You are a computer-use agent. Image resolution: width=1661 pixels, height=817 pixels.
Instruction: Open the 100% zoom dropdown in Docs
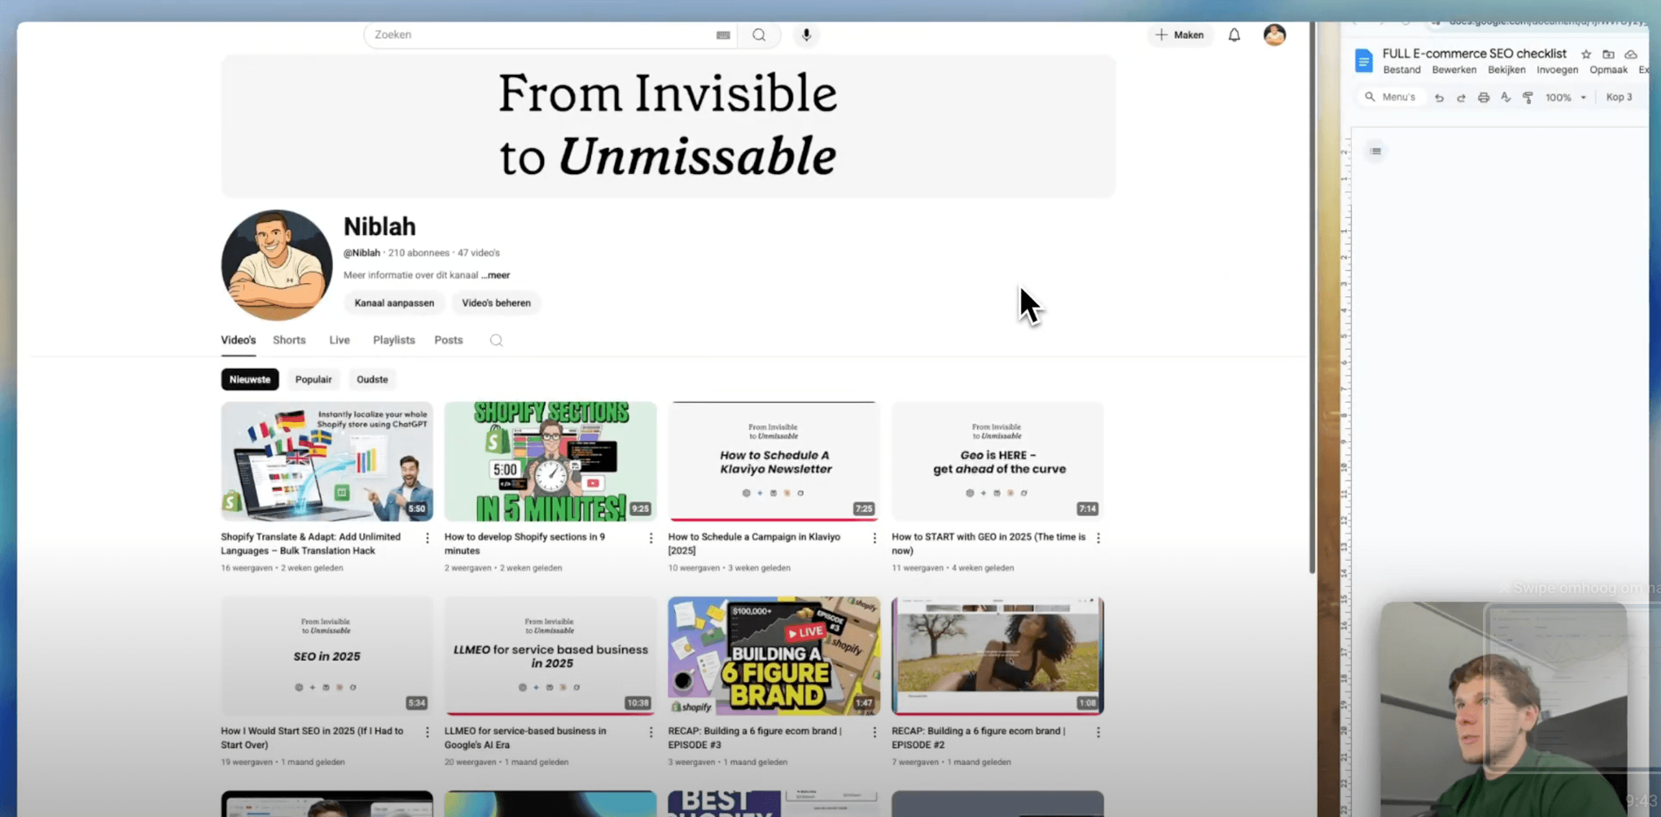click(1565, 97)
